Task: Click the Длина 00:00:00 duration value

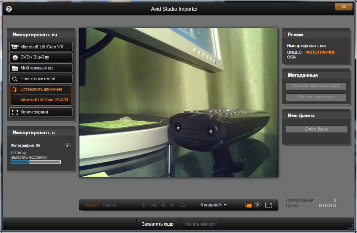Action: pos(327,206)
